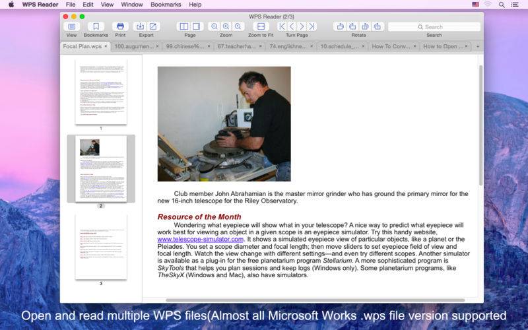528x330 pixels.
Task: Close the 74.englishne... tab
Action: click(x=312, y=46)
